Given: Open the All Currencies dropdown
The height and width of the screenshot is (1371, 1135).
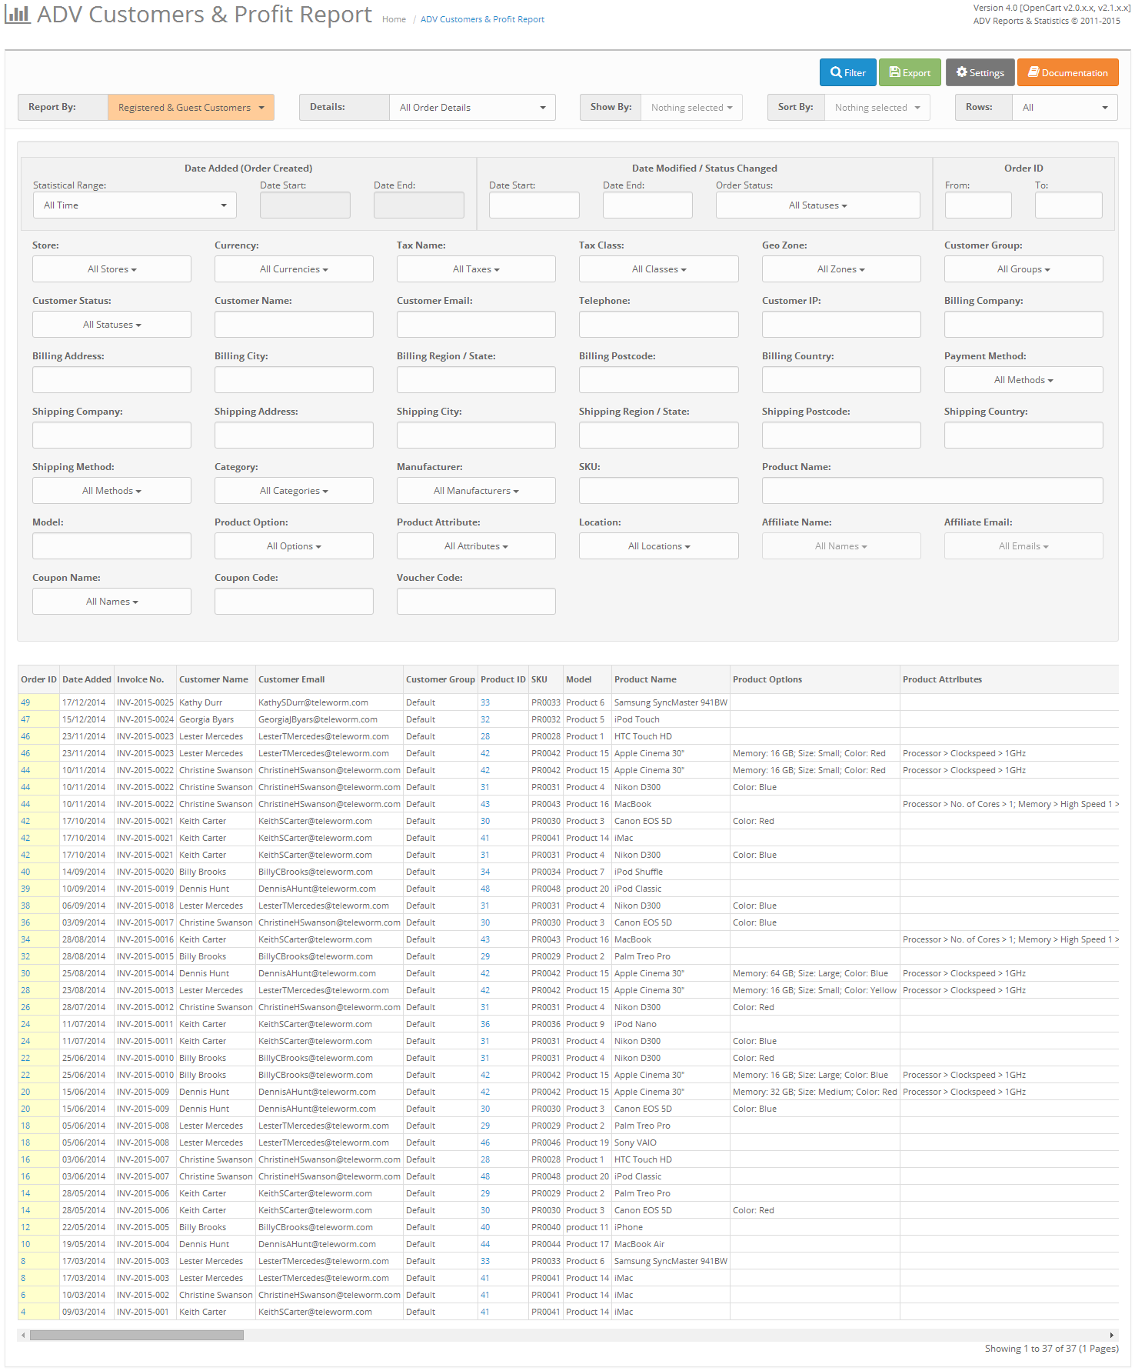Looking at the screenshot, I should tap(294, 269).
